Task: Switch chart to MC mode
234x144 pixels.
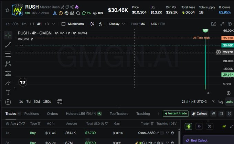Action: (x=143, y=24)
